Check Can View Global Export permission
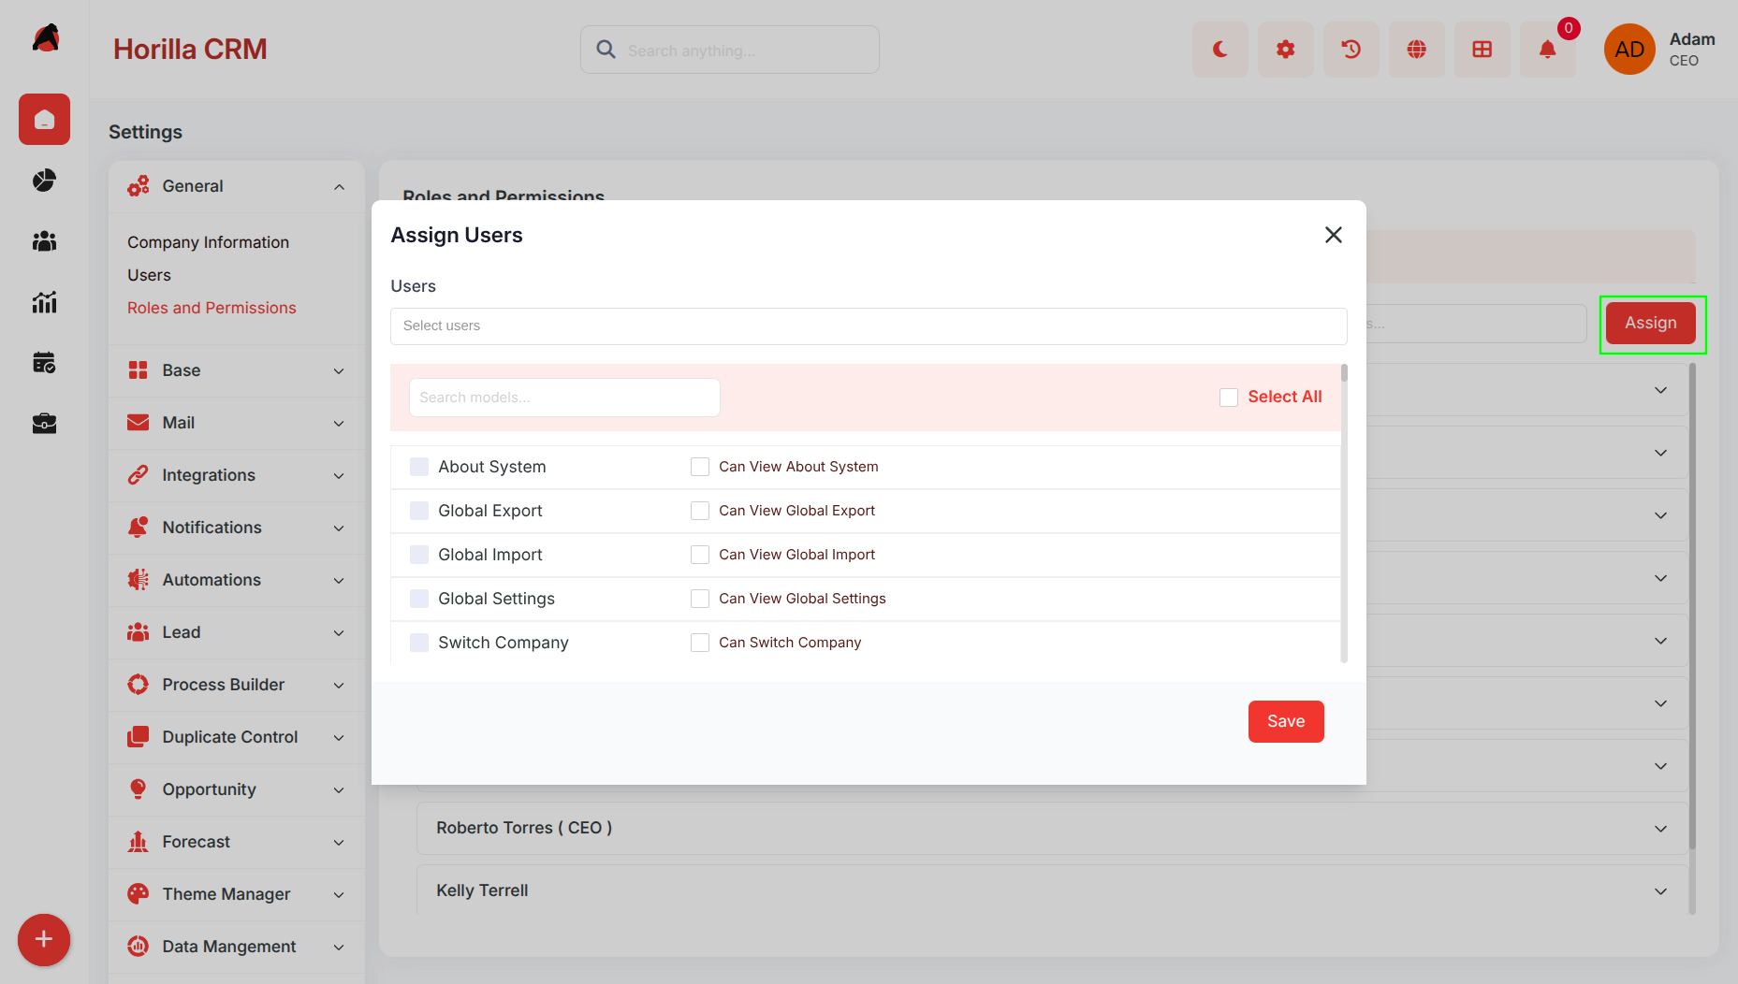Image resolution: width=1738 pixels, height=984 pixels. 700,511
